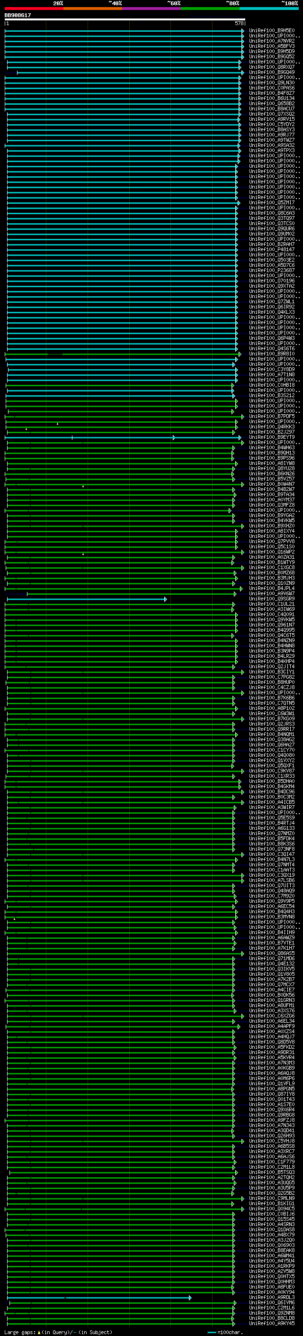Click the short cyan Q9SGR9 alignment bar
The image size is (303, 1336).
[87, 599]
